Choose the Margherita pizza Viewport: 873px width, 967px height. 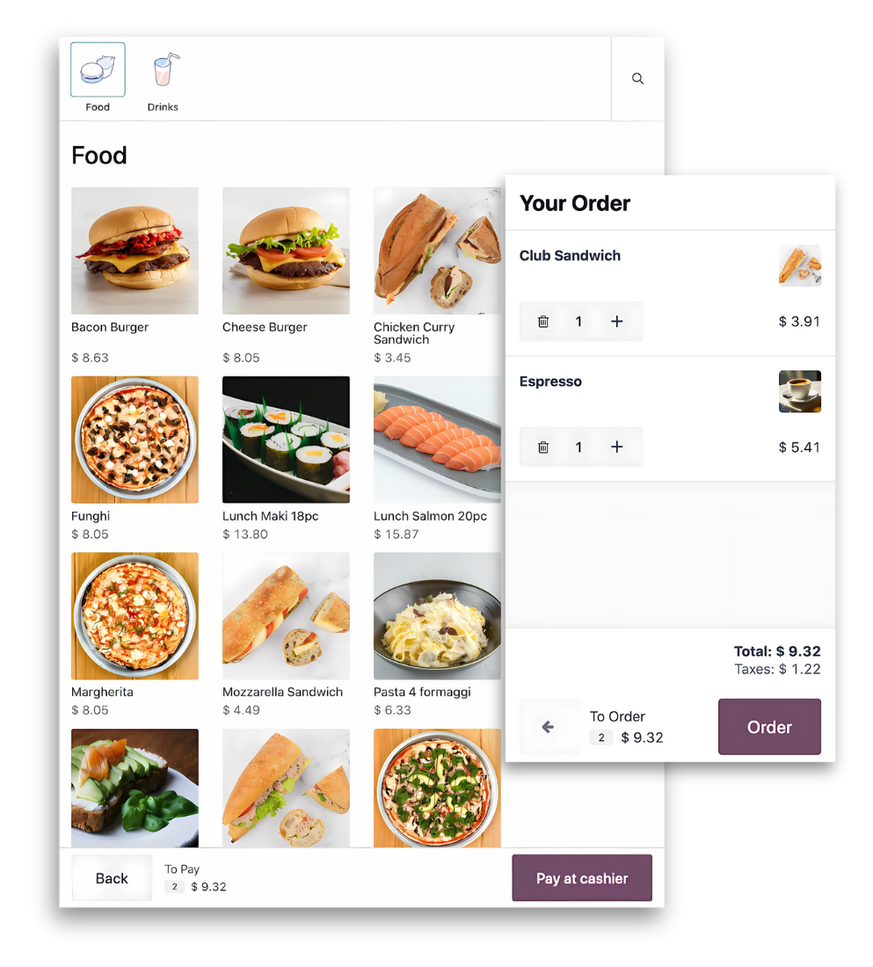[x=135, y=616]
